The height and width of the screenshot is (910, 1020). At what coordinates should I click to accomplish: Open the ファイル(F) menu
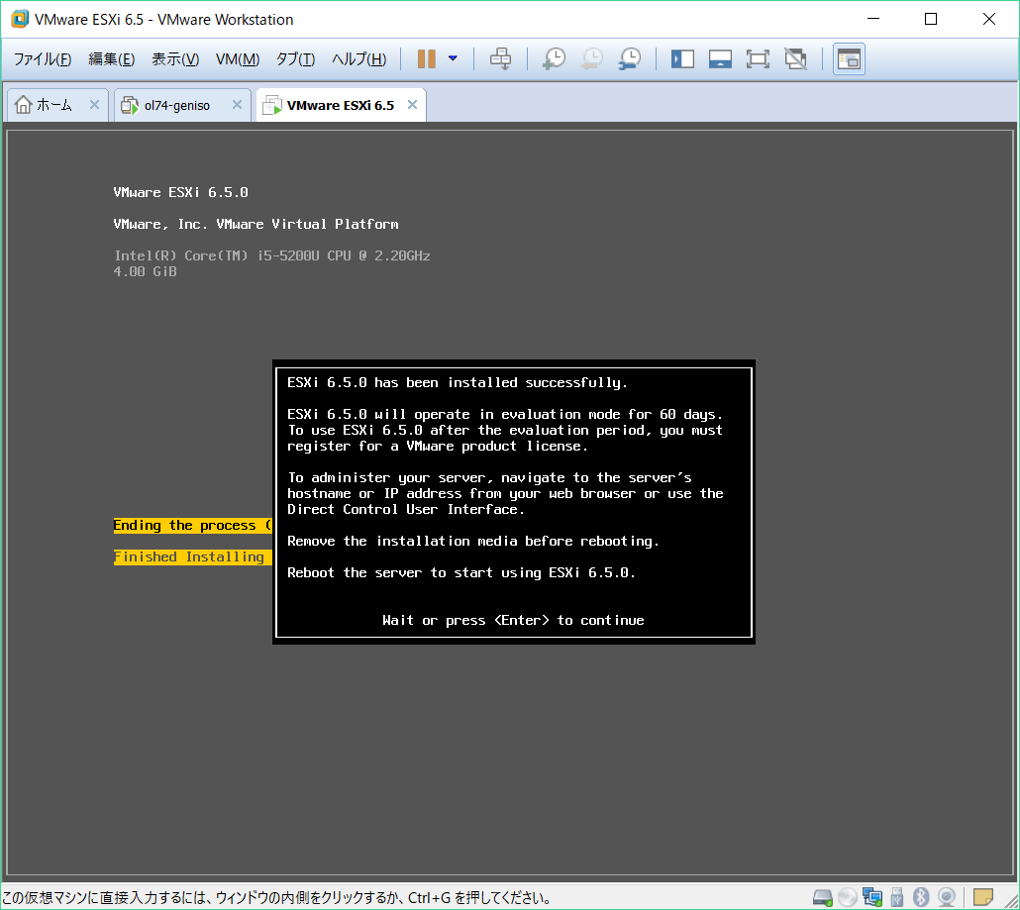coord(43,59)
